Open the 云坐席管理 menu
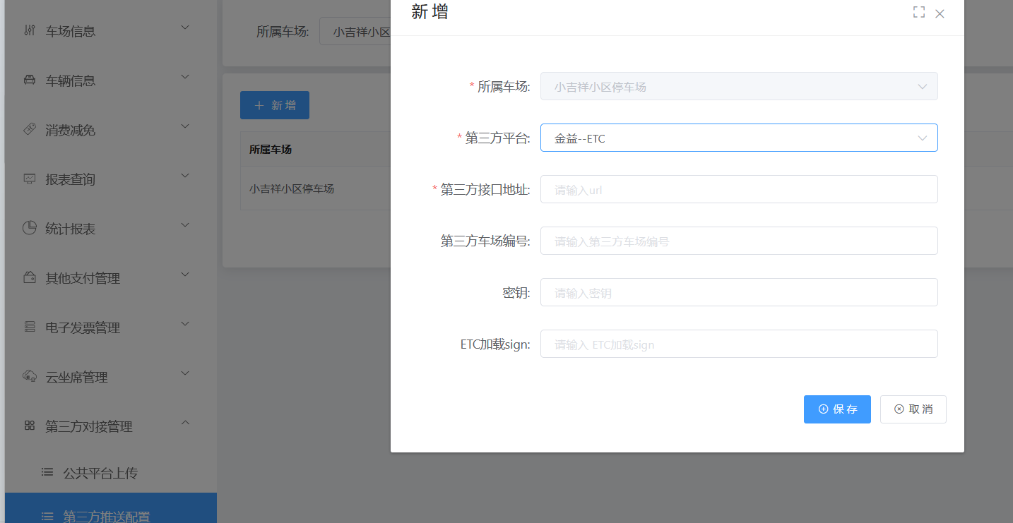Screen dimensions: 1013x523 (111, 376)
